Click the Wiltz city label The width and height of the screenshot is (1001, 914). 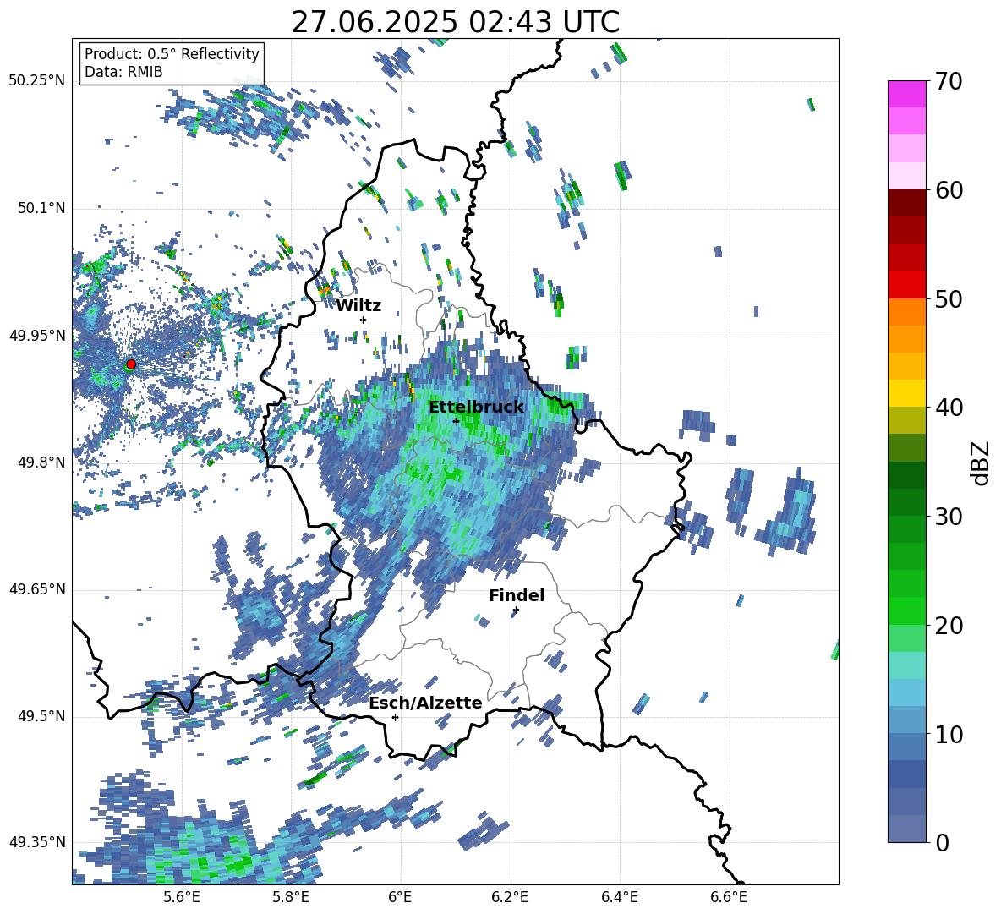pos(358,306)
